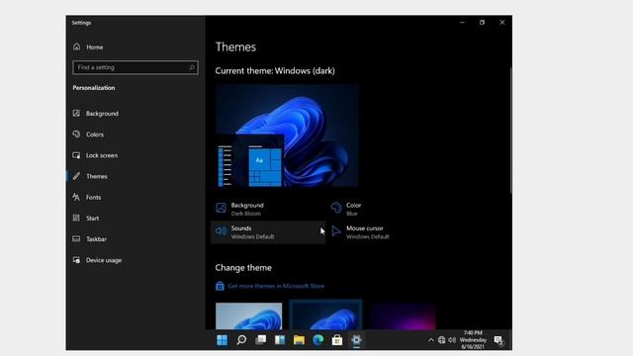This screenshot has width=633, height=356.
Task: Select the light Windows theme thumbnail
Action: [248, 316]
